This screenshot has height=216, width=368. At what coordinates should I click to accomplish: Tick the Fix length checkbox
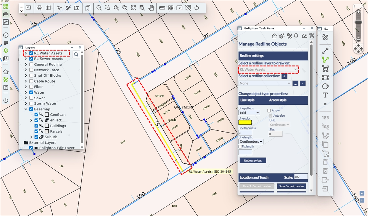coord(240,147)
